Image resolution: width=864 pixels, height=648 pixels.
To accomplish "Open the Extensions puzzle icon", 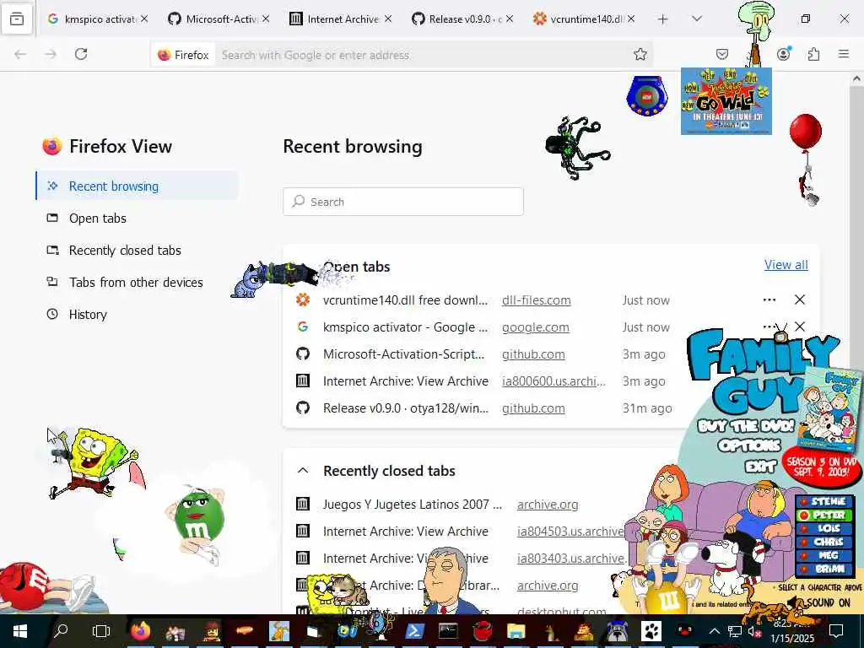I will 813,54.
